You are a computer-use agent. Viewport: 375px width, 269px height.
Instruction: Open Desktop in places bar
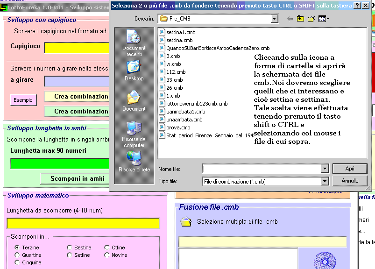click(x=134, y=71)
